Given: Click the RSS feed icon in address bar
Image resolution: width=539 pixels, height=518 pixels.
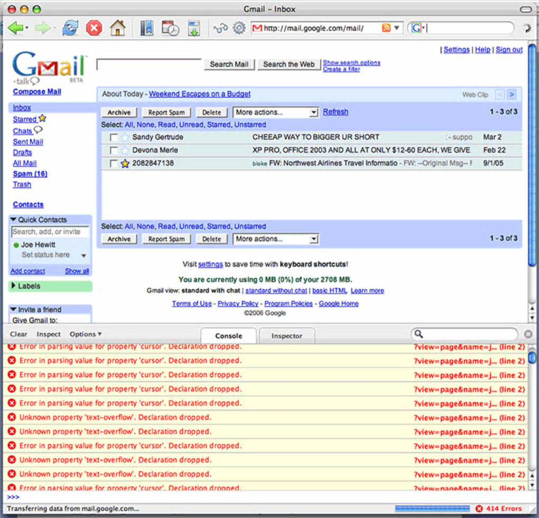Looking at the screenshot, I should point(386,28).
